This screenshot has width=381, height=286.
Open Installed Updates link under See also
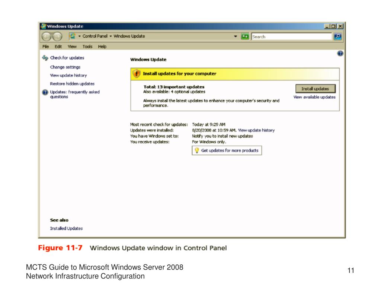coord(66,228)
